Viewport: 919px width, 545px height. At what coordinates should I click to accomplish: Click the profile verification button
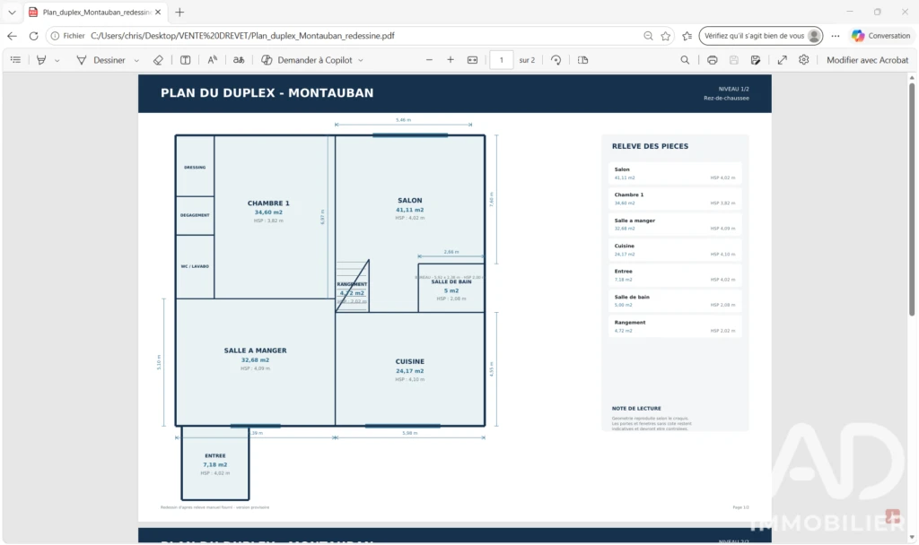point(761,36)
